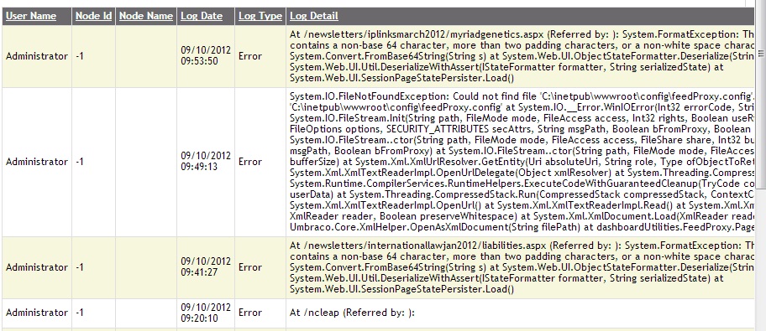Click Administrator in the 09:53:50 row
This screenshot has height=331, width=766.
click(37, 56)
